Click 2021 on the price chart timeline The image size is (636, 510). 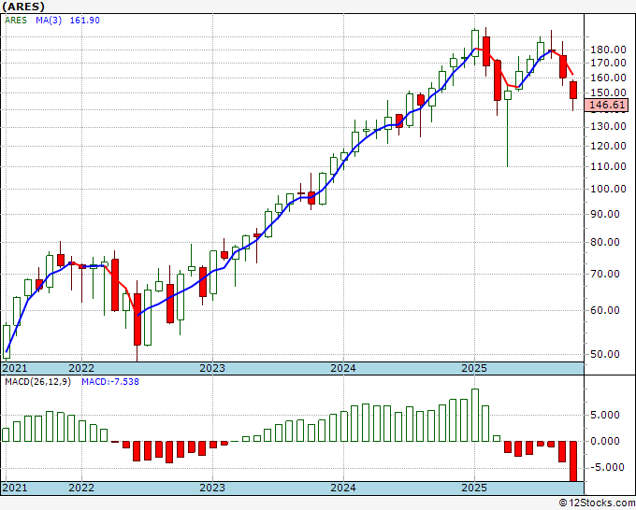(15, 368)
